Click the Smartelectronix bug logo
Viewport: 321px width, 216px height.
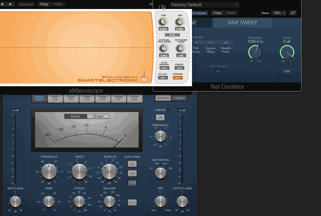(x=144, y=77)
